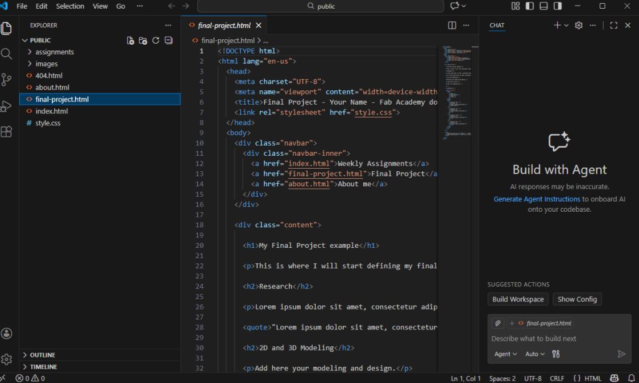The height and width of the screenshot is (383, 639).
Task: Open the Search view in activity bar
Action: pyautogui.click(x=7, y=54)
